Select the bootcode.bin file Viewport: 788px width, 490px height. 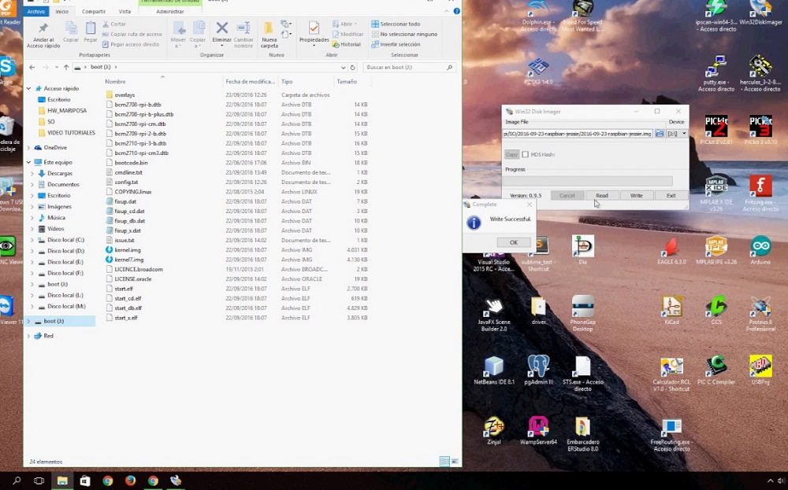(131, 163)
